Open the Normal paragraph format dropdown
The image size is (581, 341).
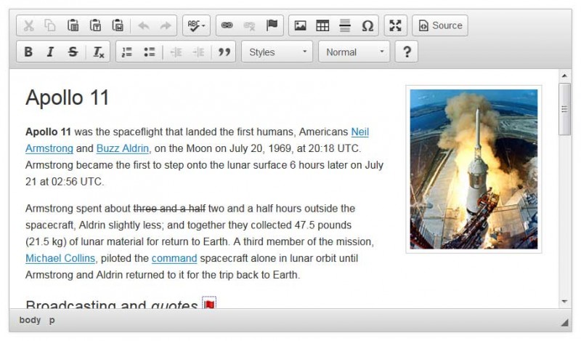(354, 52)
